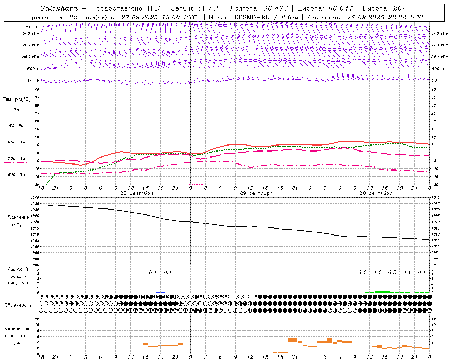Click the 29 сентября date label

(x=256, y=193)
